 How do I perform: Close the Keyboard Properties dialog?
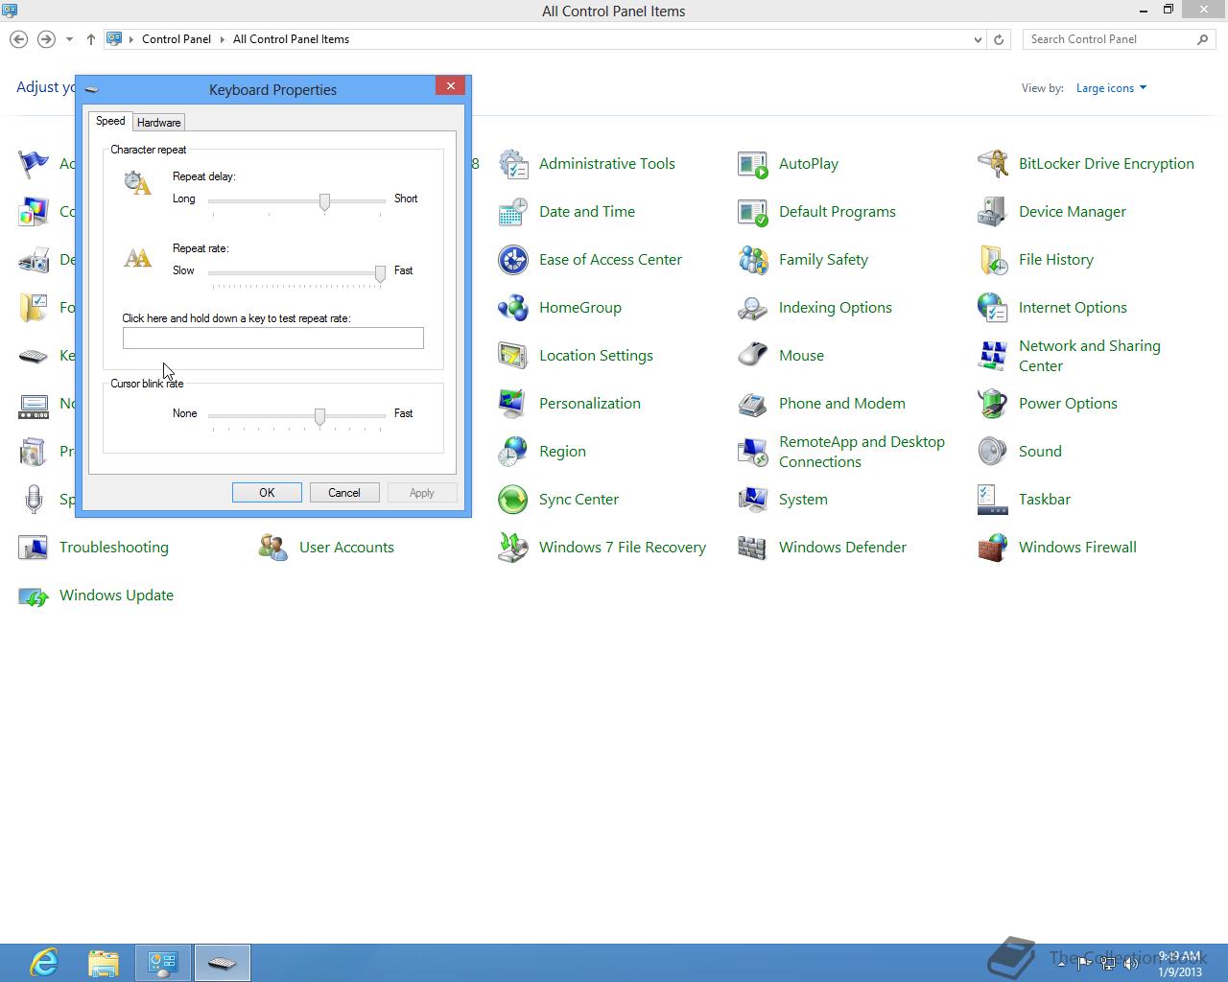(x=450, y=85)
